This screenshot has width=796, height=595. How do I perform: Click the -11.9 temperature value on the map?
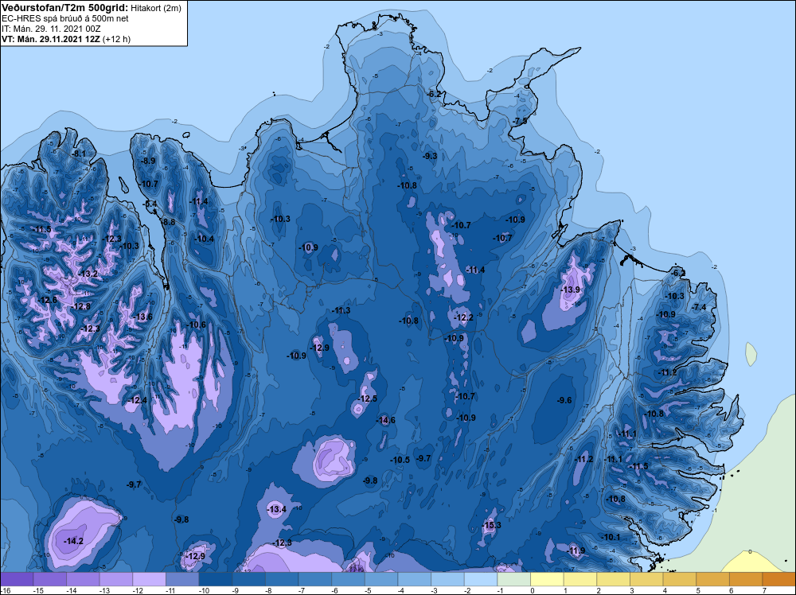click(x=576, y=551)
